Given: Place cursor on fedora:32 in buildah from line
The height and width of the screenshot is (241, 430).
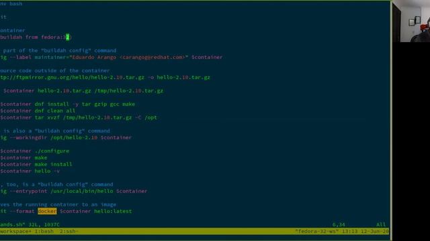Looking at the screenshot, I should (x=55, y=37).
